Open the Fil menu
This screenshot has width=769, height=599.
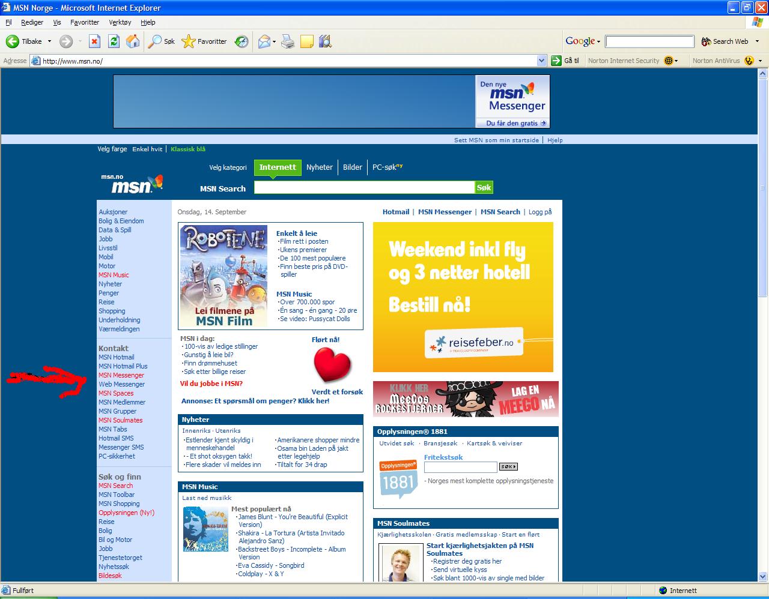pyautogui.click(x=8, y=22)
